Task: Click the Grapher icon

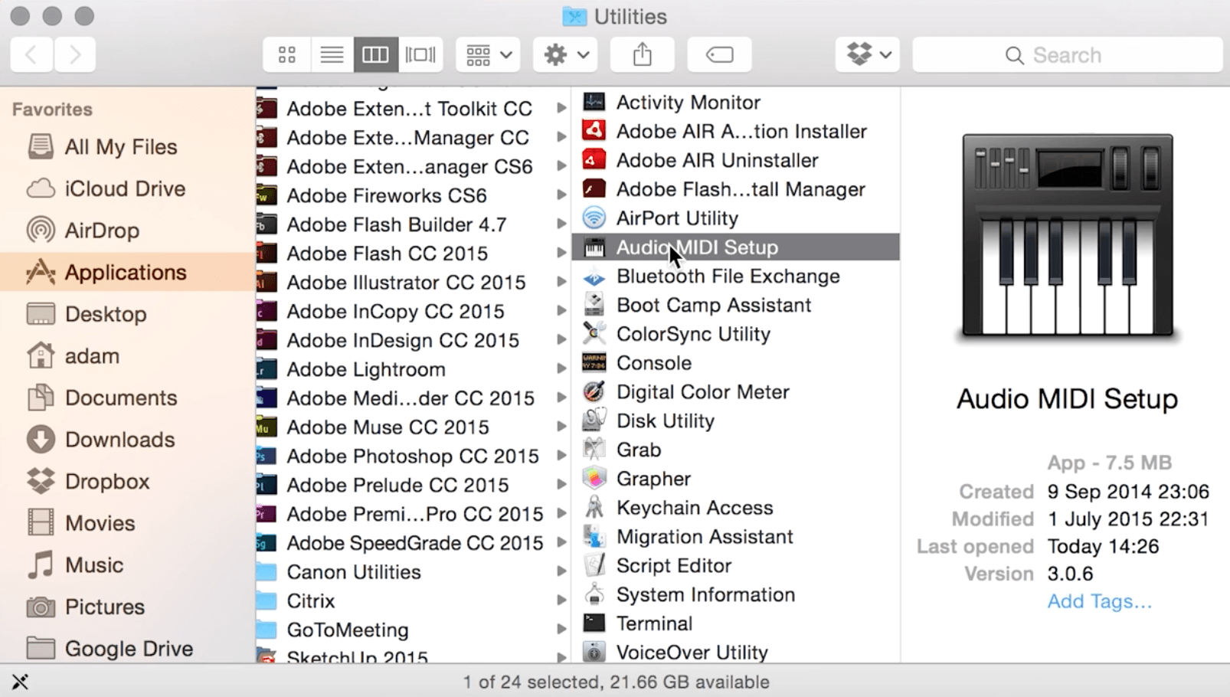Action: [594, 479]
